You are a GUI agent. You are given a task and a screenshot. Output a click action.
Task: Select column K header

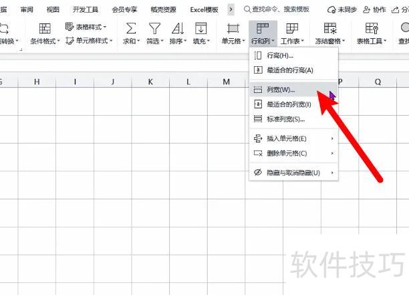pyautogui.click(x=150, y=82)
